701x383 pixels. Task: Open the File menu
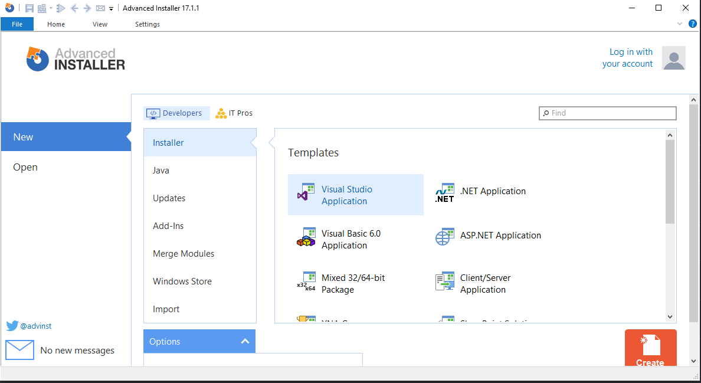point(17,24)
